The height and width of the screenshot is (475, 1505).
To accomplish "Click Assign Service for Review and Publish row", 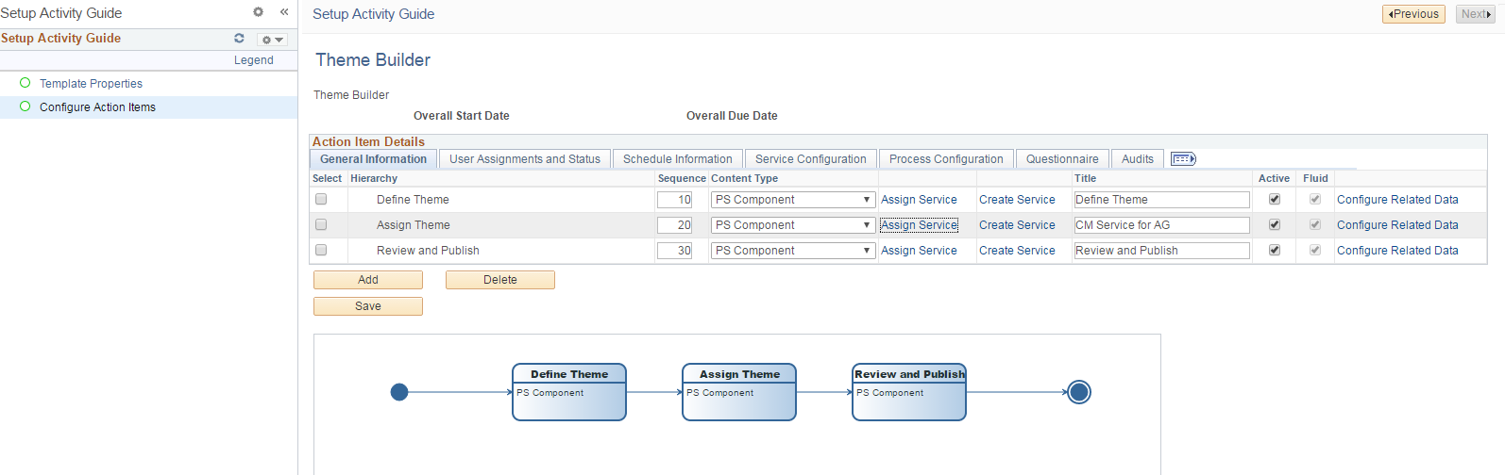I will pos(919,251).
